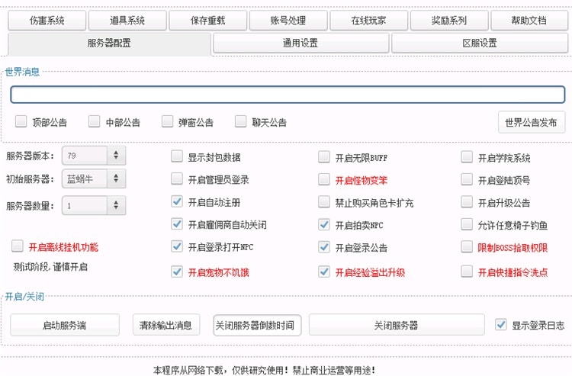Adjust the 服务器数量 stepper arrows
Screen dimensions: 572x376
pyautogui.click(x=115, y=205)
